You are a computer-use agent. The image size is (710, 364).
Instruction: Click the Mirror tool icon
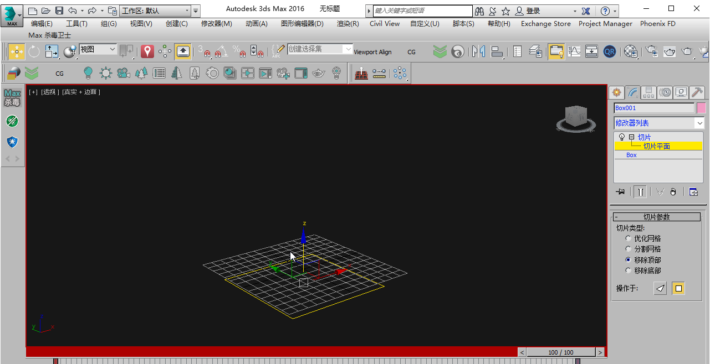pos(478,51)
